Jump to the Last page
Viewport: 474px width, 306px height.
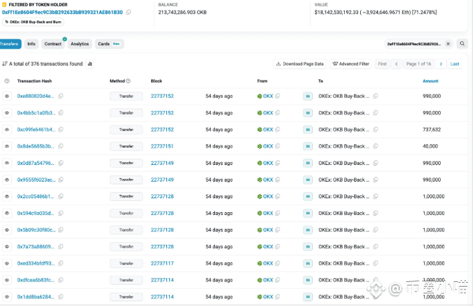click(455, 64)
